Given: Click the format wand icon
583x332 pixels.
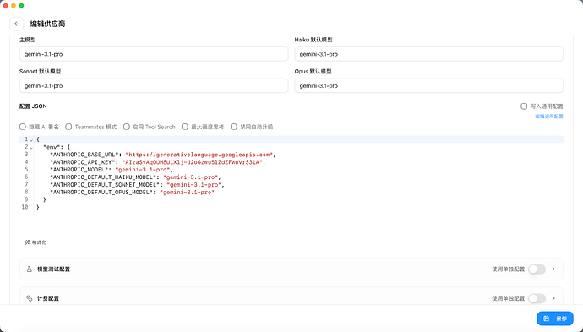Looking at the screenshot, I should coord(27,242).
